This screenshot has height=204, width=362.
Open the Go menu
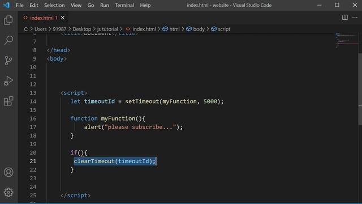pyautogui.click(x=90, y=5)
